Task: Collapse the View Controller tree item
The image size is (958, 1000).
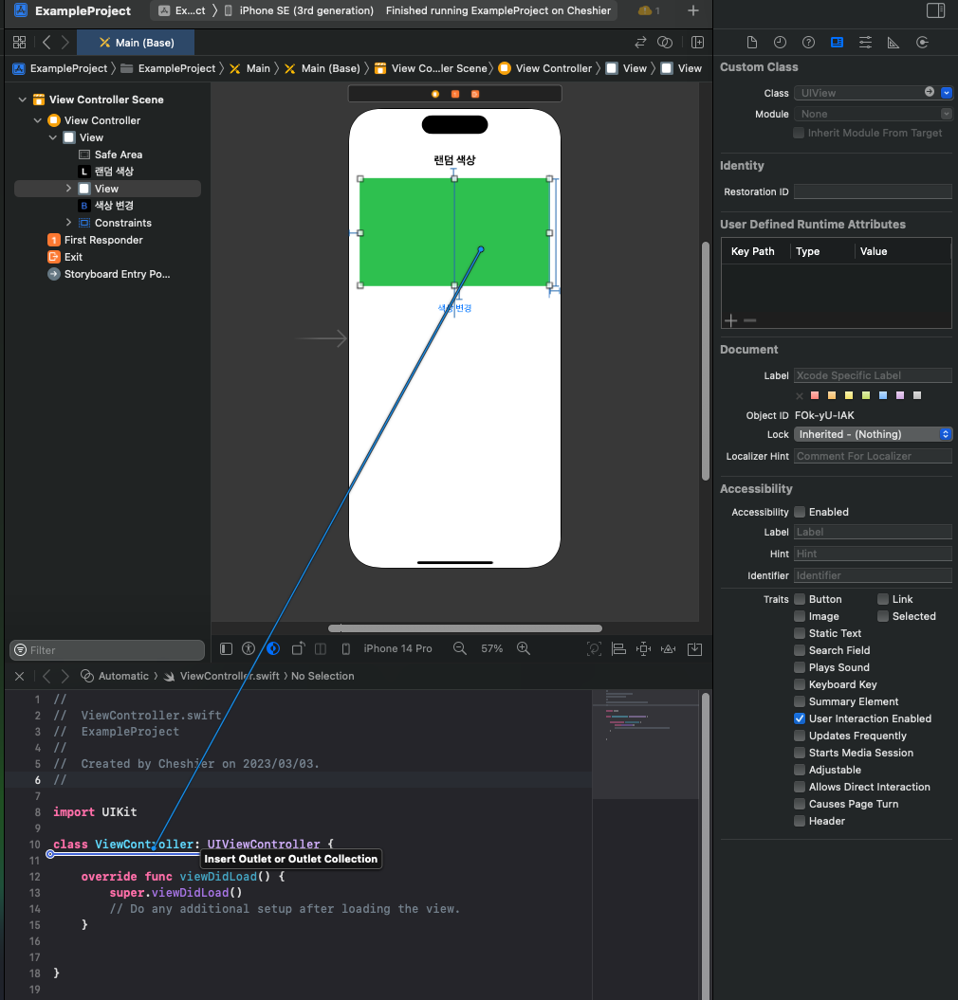Action: 38,120
